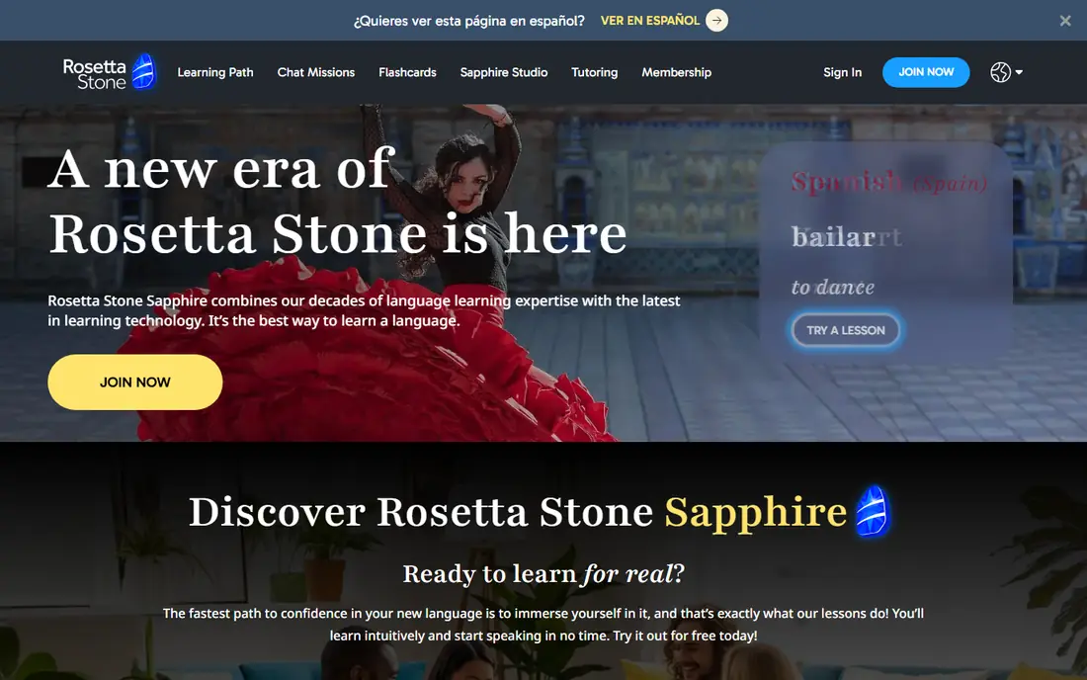Dismiss the Spanish language banner
The image size is (1087, 680).
click(1065, 21)
